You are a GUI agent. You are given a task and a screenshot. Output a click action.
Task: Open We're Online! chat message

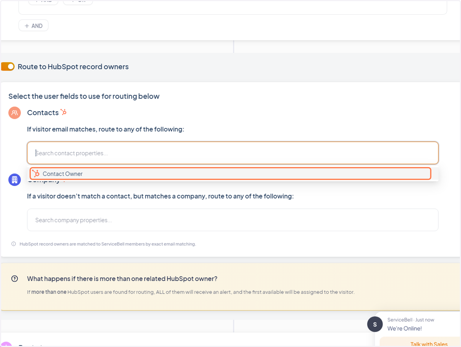[x=405, y=329]
